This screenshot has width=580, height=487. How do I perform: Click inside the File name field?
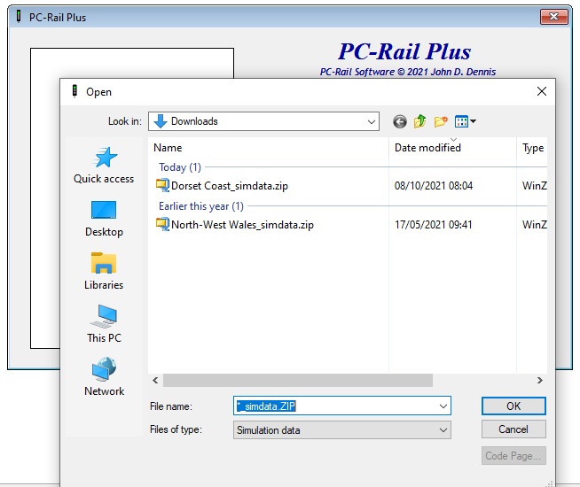pyautogui.click(x=336, y=406)
